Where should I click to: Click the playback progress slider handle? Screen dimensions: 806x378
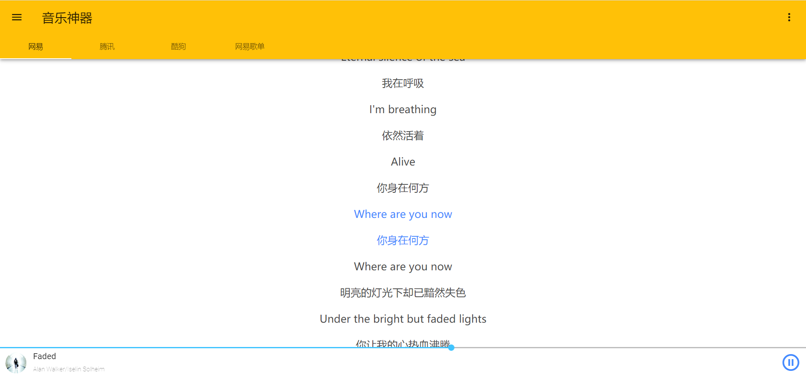[451, 347]
